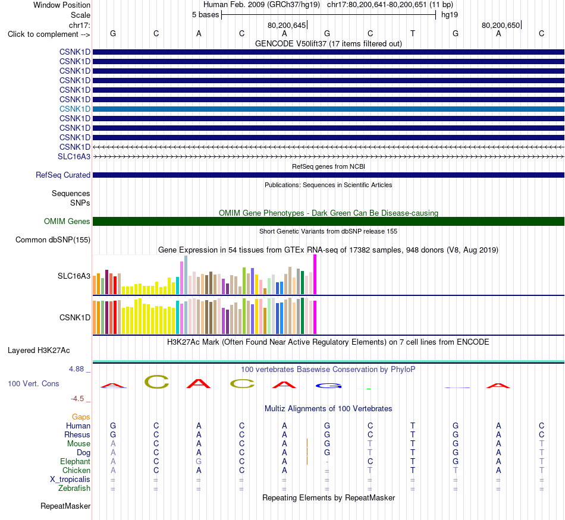Viewport: 565px width, 520px height.
Task: Click the dash gap in Elephant alignment row
Action: (327, 462)
